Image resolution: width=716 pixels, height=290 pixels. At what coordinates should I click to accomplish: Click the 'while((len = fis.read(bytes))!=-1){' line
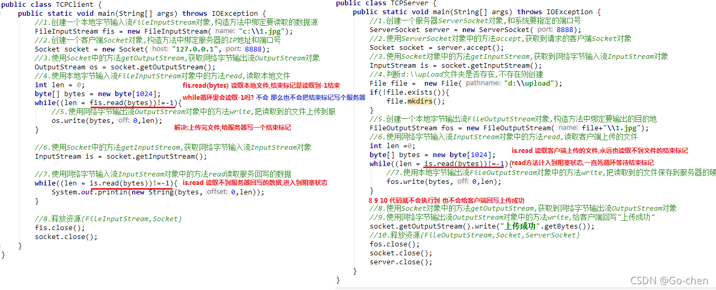(x=108, y=102)
